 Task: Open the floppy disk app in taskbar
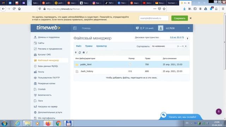click(x=69, y=123)
